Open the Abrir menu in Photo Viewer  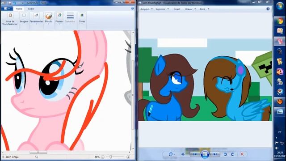pyautogui.click(x=204, y=9)
